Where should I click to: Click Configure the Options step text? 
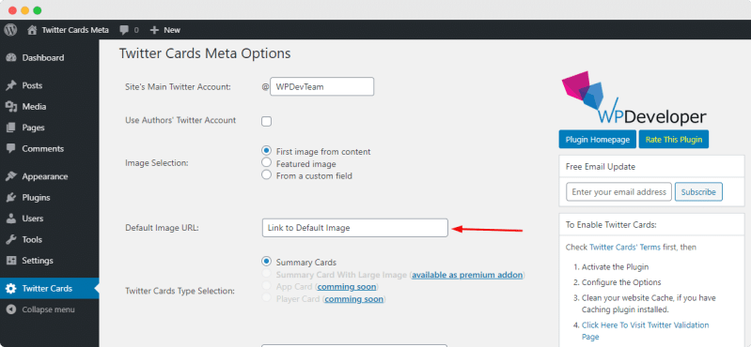621,282
